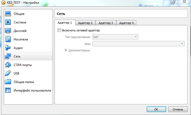Open the Имя (Name) dropdown
191x115 pixels.
[x=138, y=44]
